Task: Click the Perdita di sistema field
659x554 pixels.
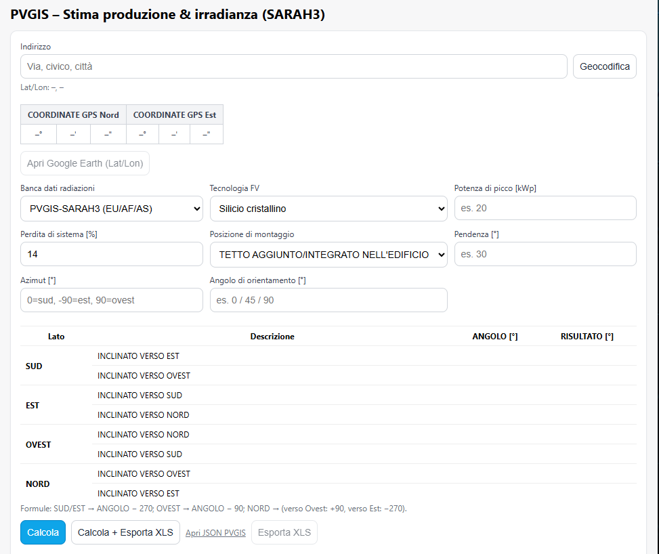Action: 112,254
